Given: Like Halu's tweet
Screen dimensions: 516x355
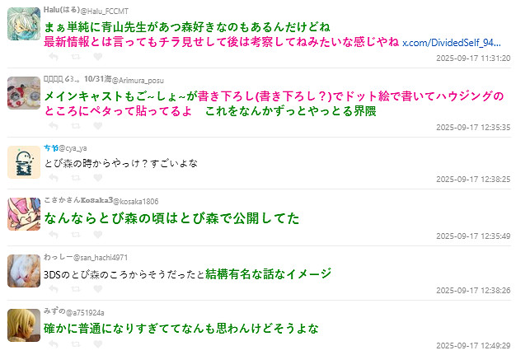Looking at the screenshot, I should 98,57.
